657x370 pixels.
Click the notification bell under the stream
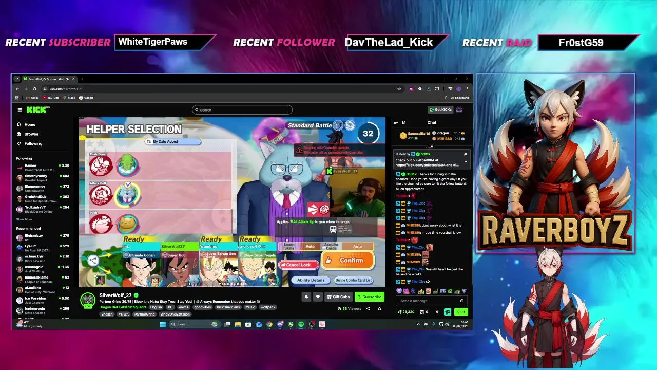[306, 297]
